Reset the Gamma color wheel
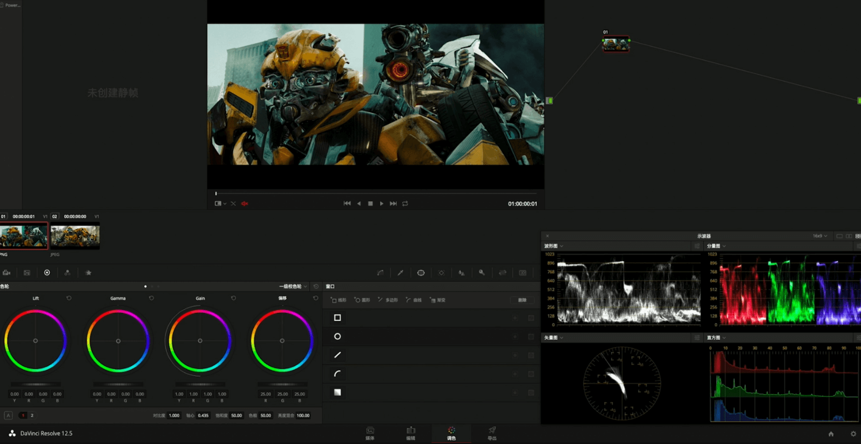 [x=151, y=298]
